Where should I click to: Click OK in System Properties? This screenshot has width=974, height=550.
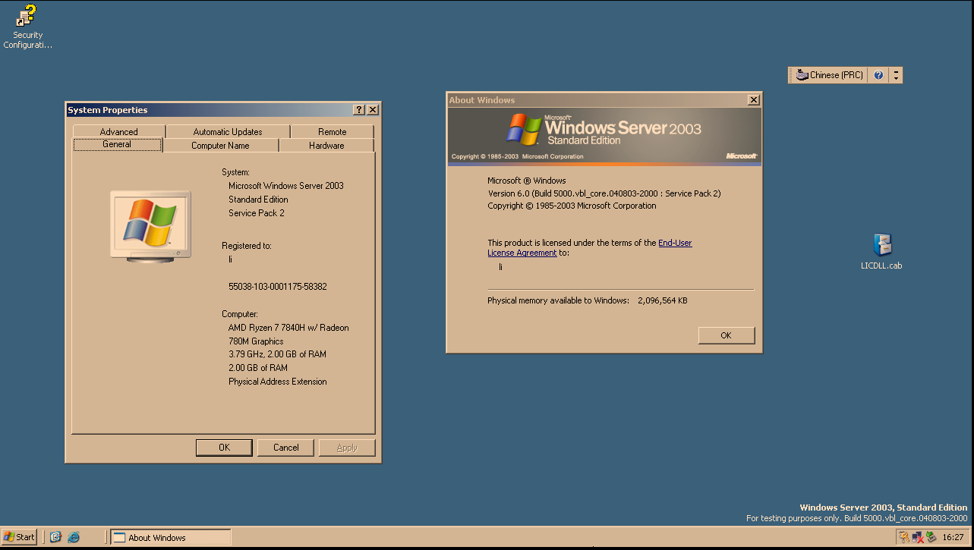224,448
